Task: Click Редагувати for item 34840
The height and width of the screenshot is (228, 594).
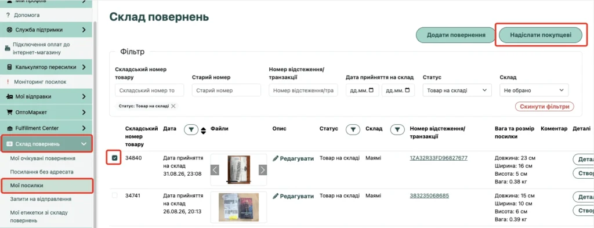Action: [293, 158]
